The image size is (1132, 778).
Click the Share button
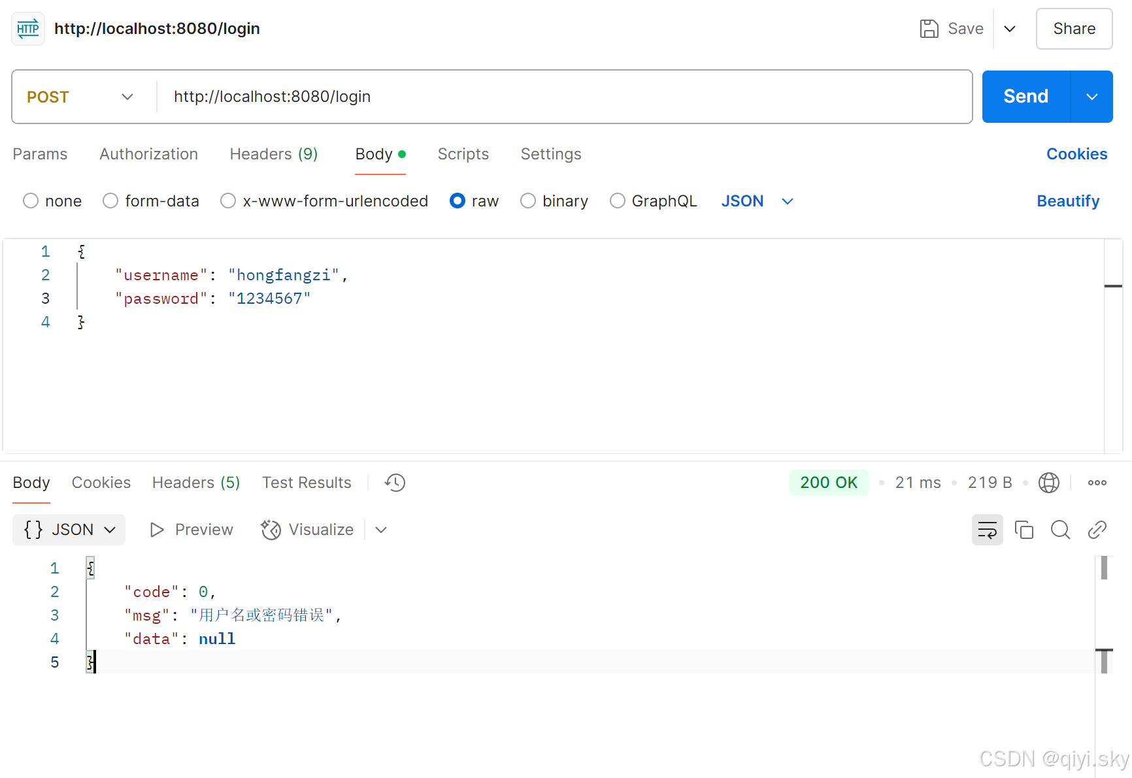[1074, 29]
